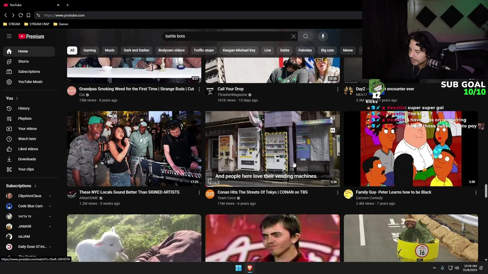Open the Team Coco channel avatar

[210, 194]
